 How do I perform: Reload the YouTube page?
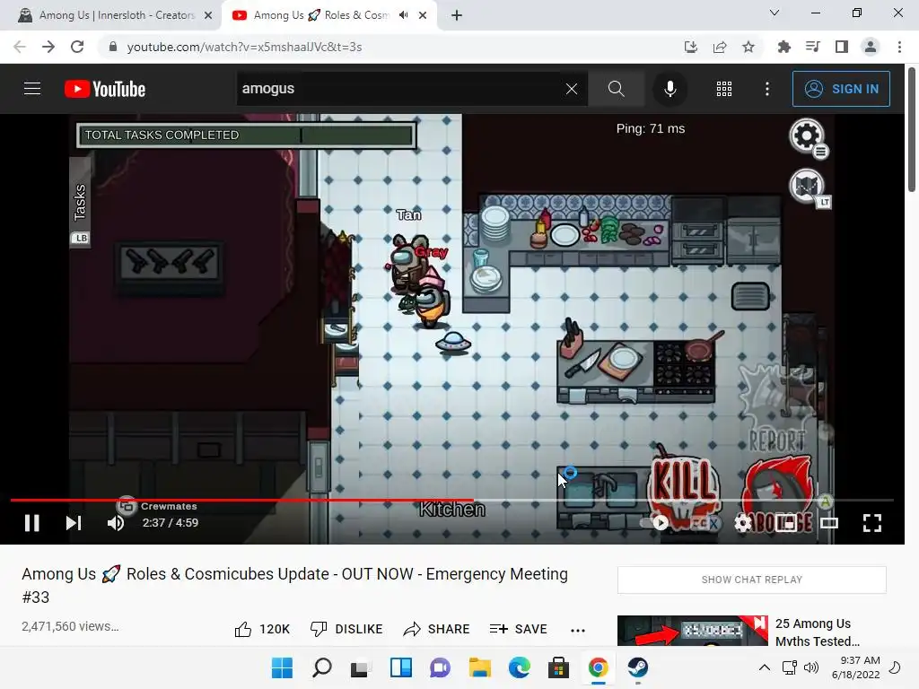coord(77,47)
